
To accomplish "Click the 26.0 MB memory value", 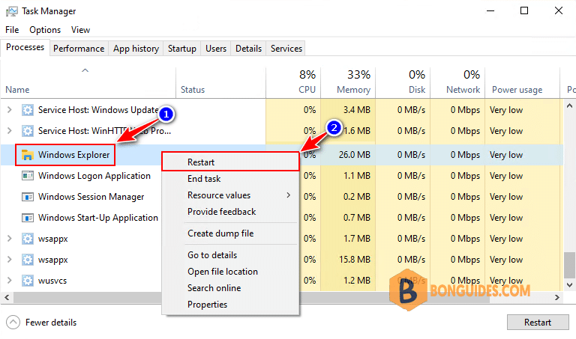I will click(x=355, y=155).
